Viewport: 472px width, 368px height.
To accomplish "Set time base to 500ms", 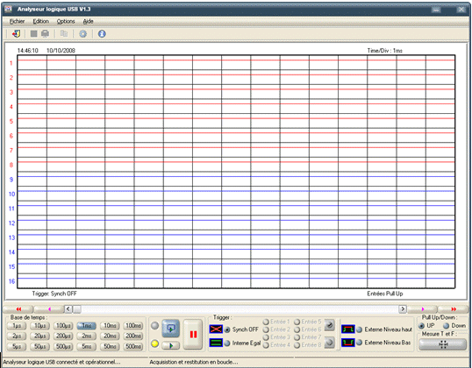I will pos(133,346).
